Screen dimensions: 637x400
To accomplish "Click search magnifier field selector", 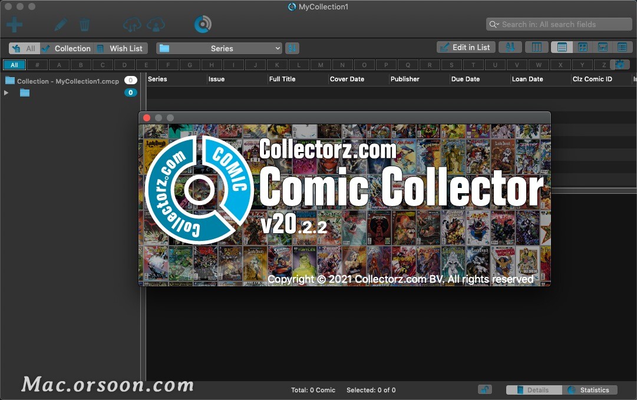I will click(x=494, y=24).
